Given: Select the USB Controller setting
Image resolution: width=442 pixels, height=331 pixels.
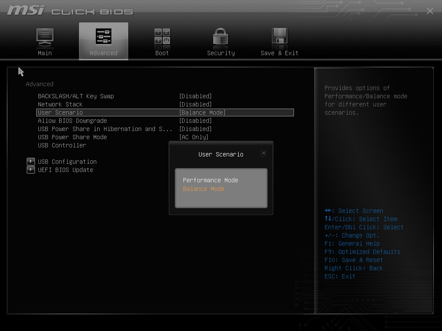Looking at the screenshot, I should [62, 145].
